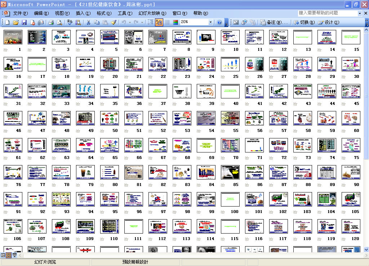The width and height of the screenshot is (369, 266).
Task: Expand Slide Sorter toolbar options at far right
Action: [x=367, y=23]
